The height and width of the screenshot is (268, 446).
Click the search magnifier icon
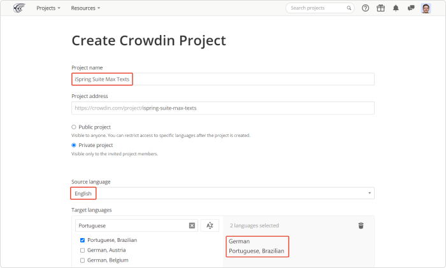(x=349, y=8)
